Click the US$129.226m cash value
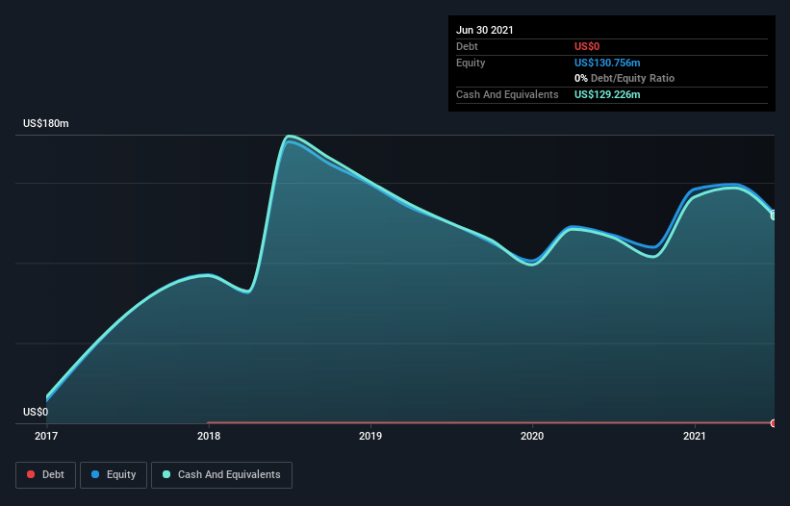 (607, 94)
